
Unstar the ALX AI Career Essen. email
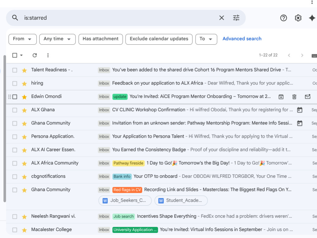coord(24,150)
